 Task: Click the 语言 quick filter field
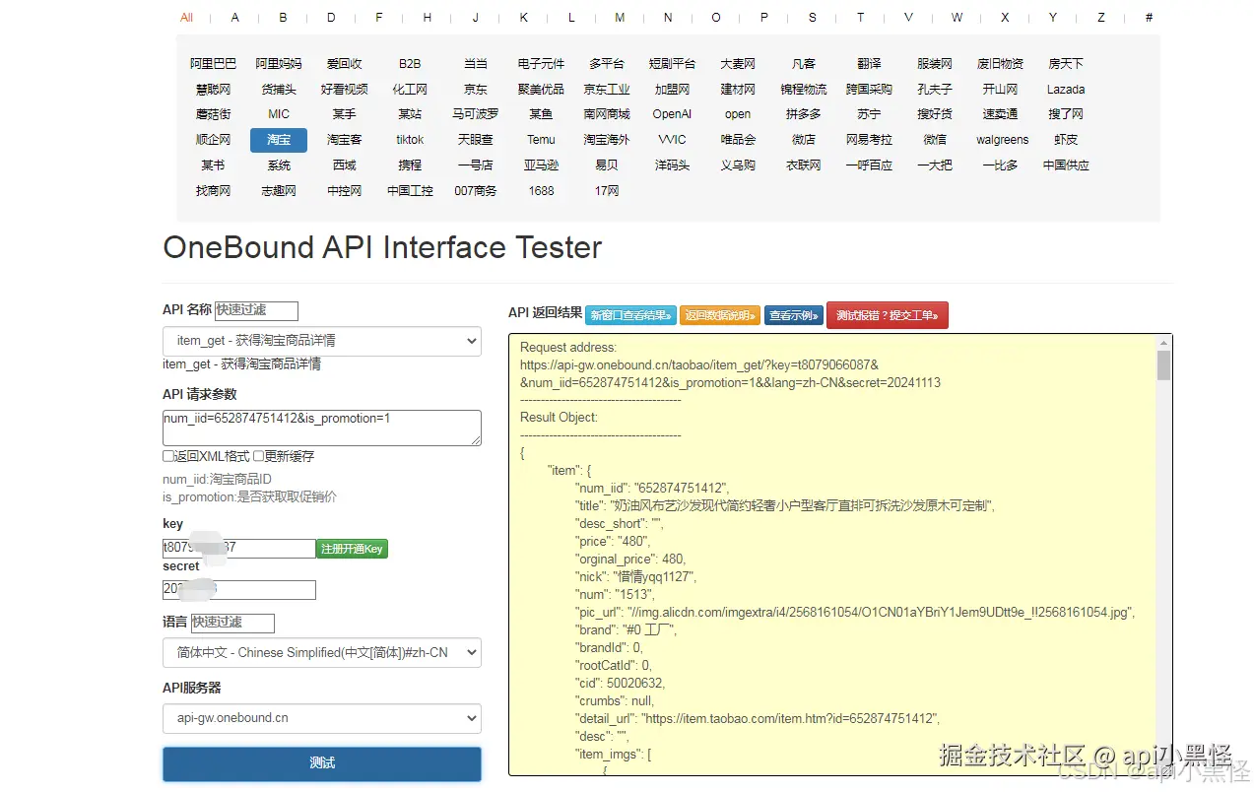[x=232, y=624]
